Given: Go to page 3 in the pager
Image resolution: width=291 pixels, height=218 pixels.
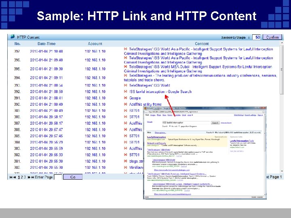Looking at the screenshot, I should 25,177.
